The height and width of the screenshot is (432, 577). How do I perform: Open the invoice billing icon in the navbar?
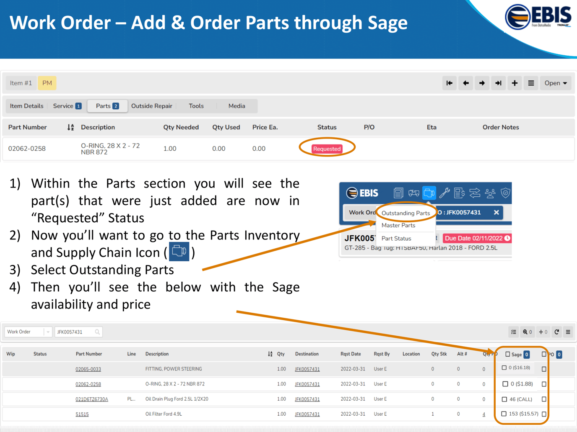(x=459, y=193)
